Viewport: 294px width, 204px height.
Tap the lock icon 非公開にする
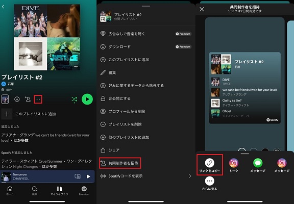(103, 98)
